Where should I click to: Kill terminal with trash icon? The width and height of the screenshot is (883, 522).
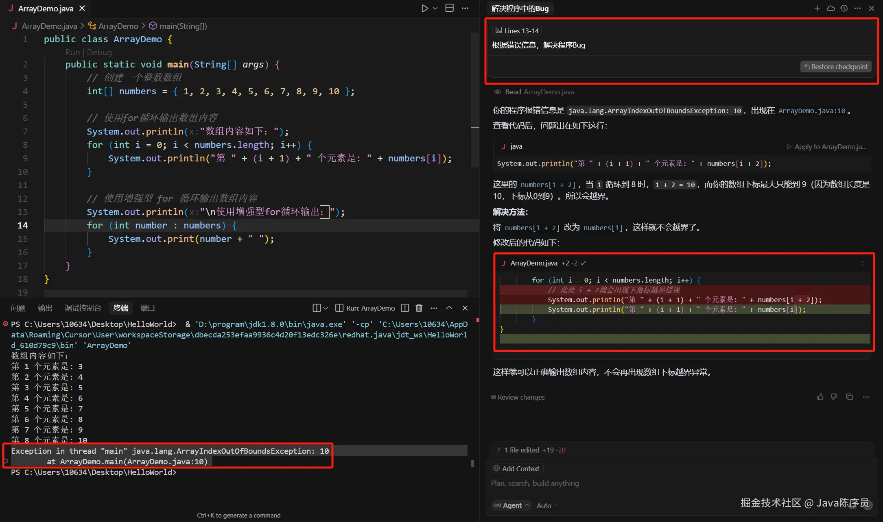pyautogui.click(x=419, y=308)
